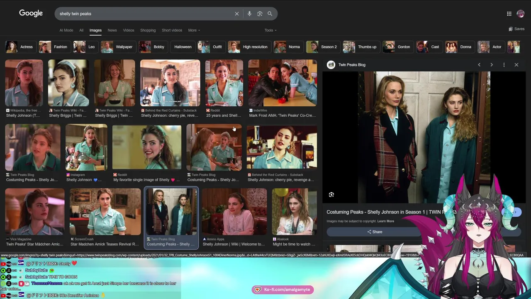Filter by the Donna chip
531x299 pixels.
click(459, 47)
